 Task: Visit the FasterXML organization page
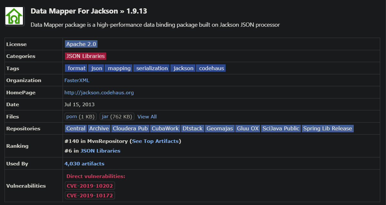[x=76, y=80]
